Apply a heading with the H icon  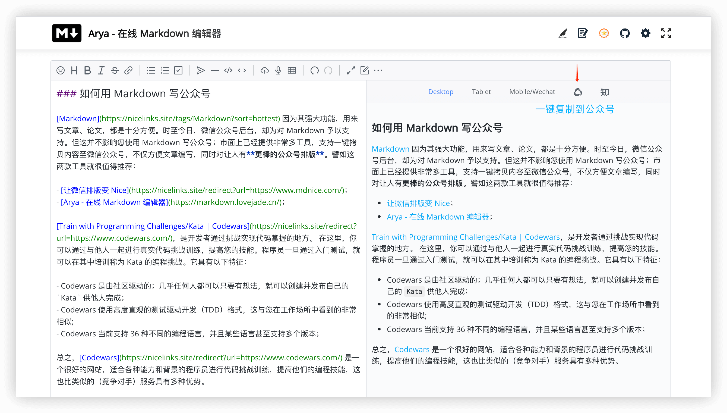coord(74,70)
